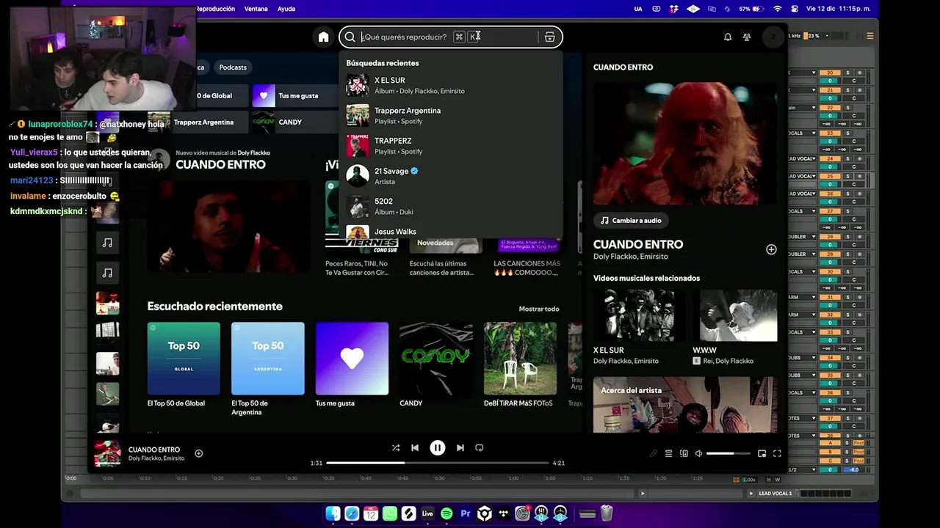This screenshot has width=940, height=528.
Task: Seek within the song progress bar
Action: coord(438,463)
